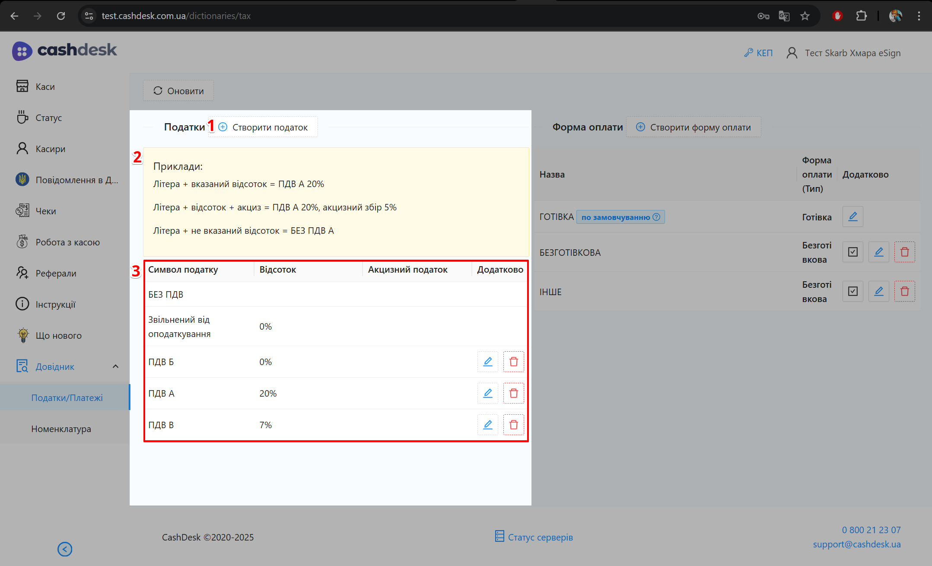This screenshot has height=566, width=932.
Task: Edit the ГОТІВКА payment form
Action: (852, 216)
